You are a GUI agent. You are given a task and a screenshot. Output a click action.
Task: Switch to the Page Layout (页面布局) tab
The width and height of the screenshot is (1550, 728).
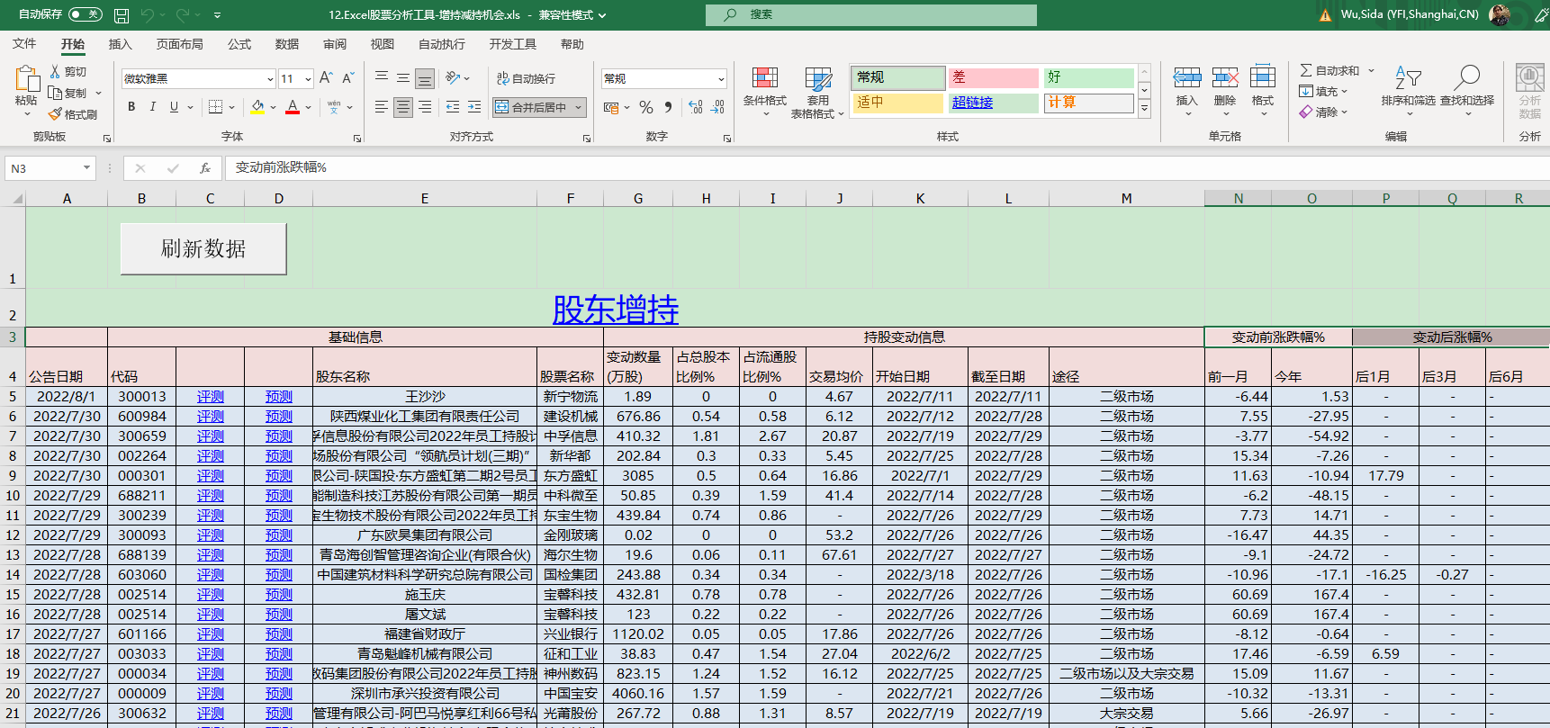pos(179,44)
